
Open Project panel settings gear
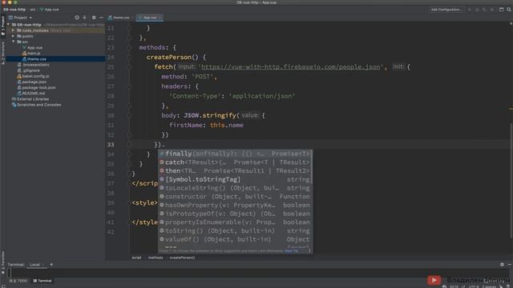click(x=94, y=18)
